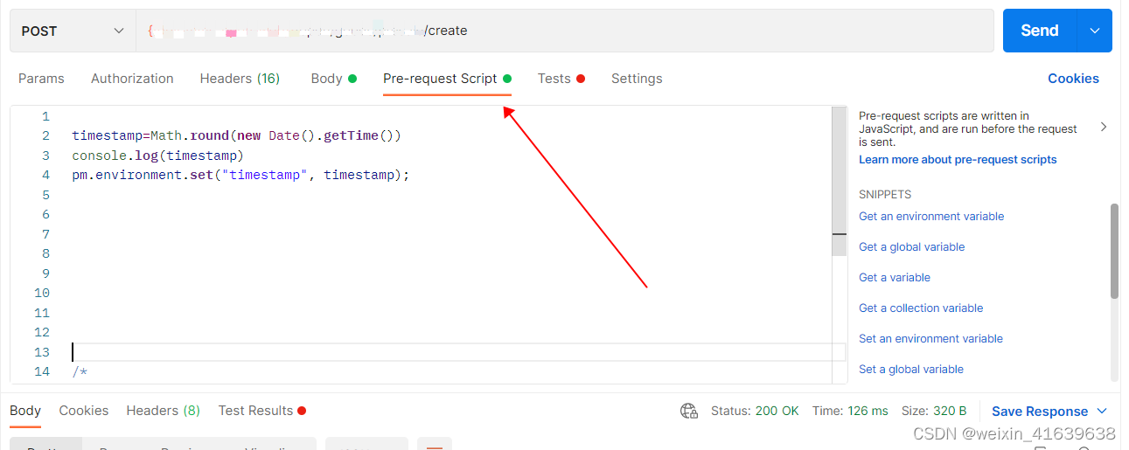Click the Time: 126 ms value

tap(850, 411)
